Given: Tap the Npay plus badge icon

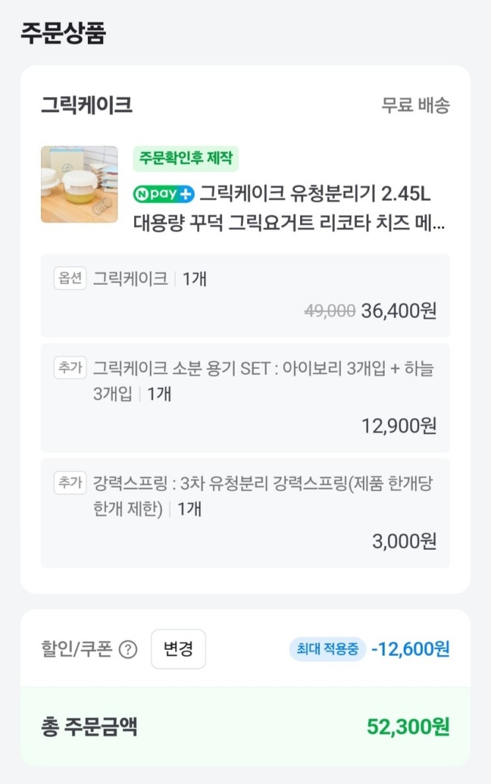Looking at the screenshot, I should point(164,194).
